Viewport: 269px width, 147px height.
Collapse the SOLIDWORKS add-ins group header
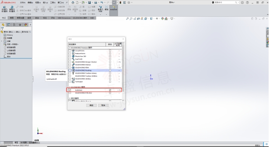69,87
